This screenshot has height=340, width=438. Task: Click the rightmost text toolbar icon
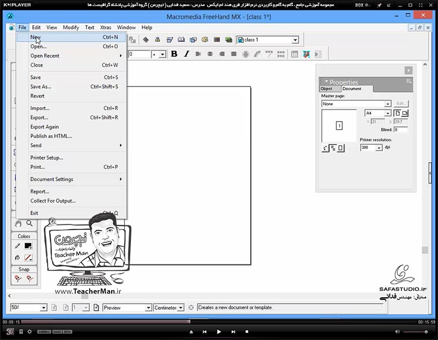[x=318, y=54]
